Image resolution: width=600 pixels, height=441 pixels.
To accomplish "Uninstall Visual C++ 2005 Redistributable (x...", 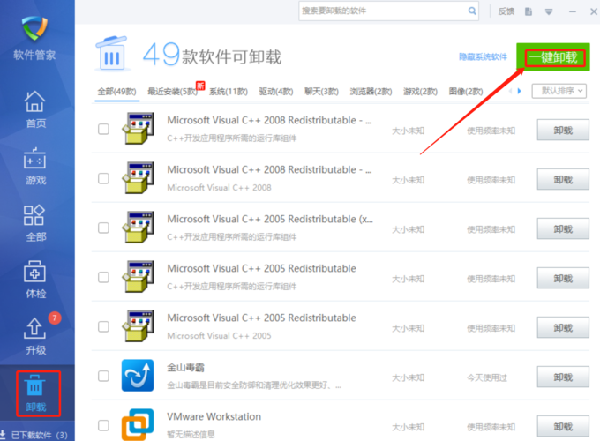I will 563,228.
